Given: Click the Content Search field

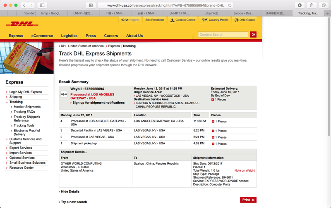Looking at the screenshot, I should pyautogui.click(x=223, y=35).
